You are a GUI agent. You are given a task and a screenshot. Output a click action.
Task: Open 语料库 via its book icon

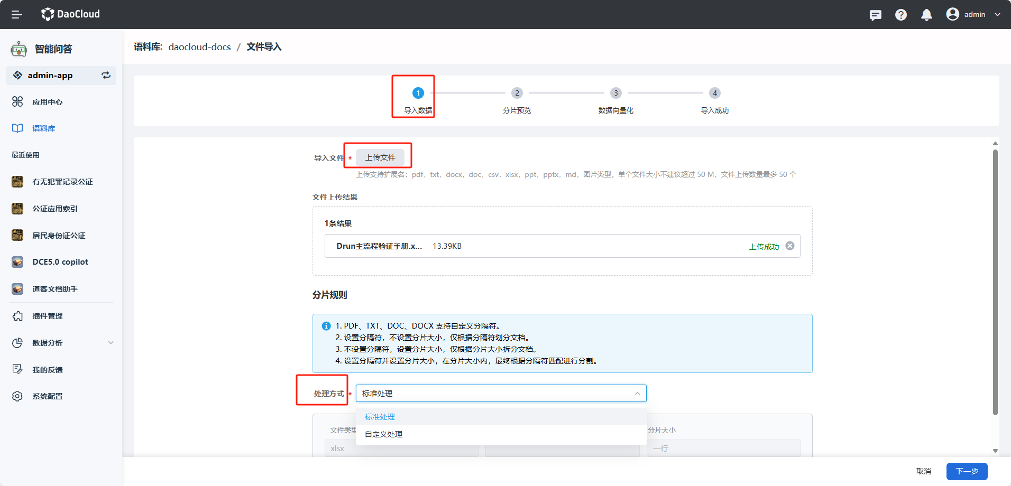17,128
